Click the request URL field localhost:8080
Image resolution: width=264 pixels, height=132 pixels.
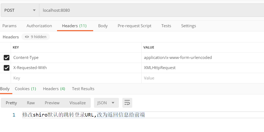[x=152, y=10]
